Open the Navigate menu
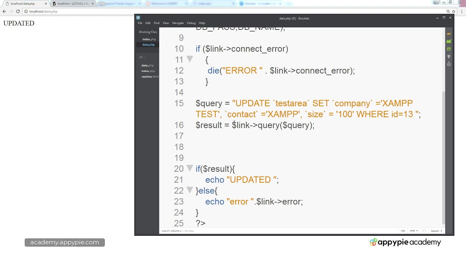This screenshot has width=466, height=262. click(178, 23)
